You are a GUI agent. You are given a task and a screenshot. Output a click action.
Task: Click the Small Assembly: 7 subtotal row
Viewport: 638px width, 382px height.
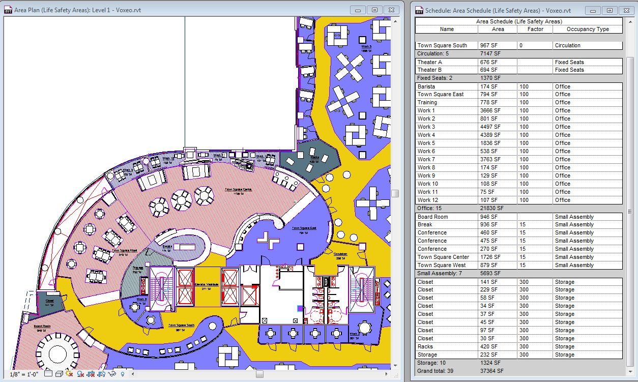pos(519,273)
